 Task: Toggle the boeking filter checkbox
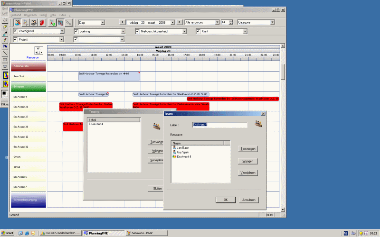point(76,31)
